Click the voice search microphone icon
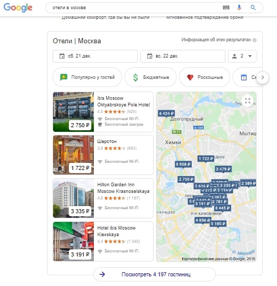The width and height of the screenshot is (277, 286). click(x=239, y=8)
